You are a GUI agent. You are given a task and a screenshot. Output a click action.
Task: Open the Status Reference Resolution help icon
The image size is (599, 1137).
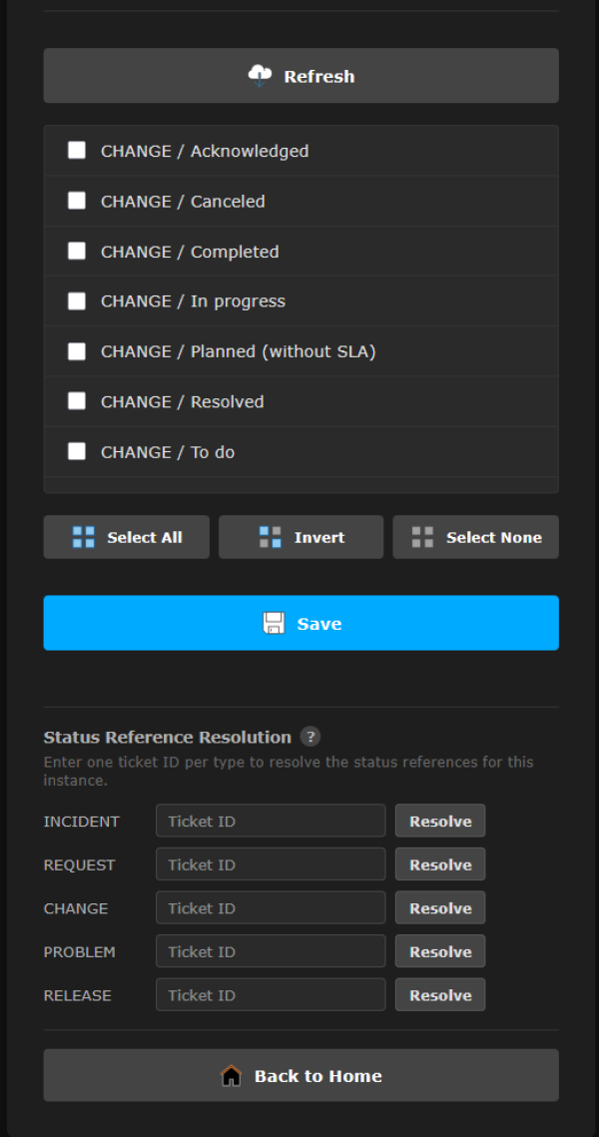tap(310, 737)
